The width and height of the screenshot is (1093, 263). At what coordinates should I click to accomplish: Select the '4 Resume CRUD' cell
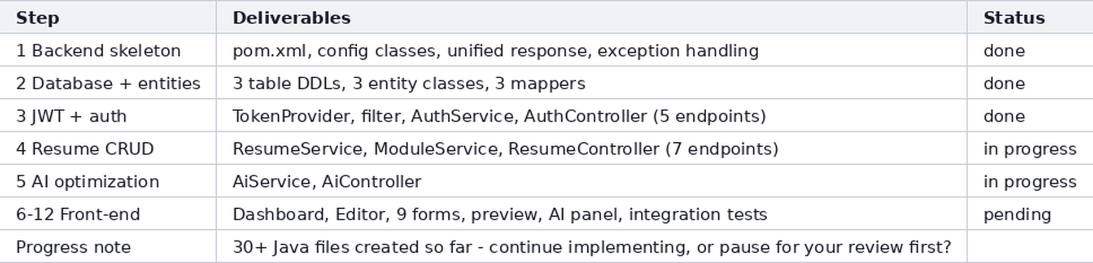[x=108, y=148]
